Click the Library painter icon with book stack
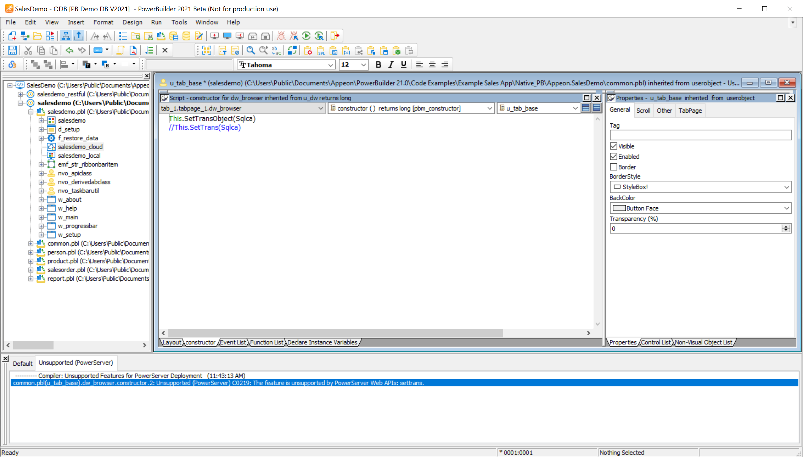Screen dimensions: 803x457 pyautogui.click(x=161, y=36)
